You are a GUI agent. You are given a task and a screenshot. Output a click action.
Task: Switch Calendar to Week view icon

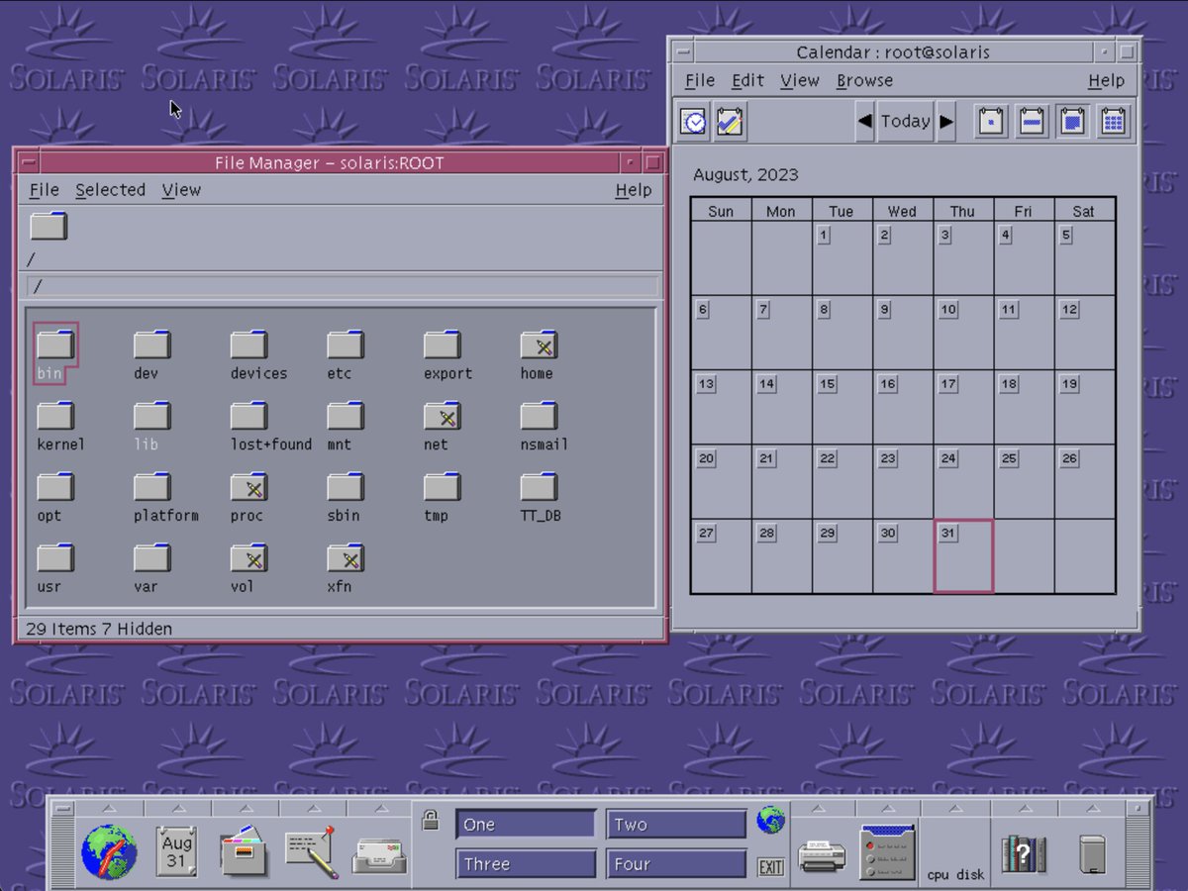pyautogui.click(x=1032, y=122)
